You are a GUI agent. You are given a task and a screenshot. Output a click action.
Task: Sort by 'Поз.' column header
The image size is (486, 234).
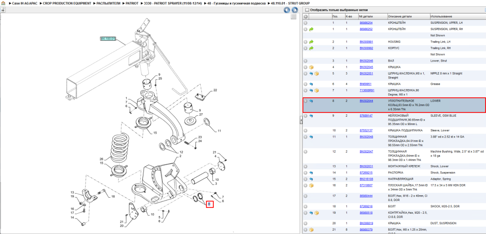(x=335, y=16)
